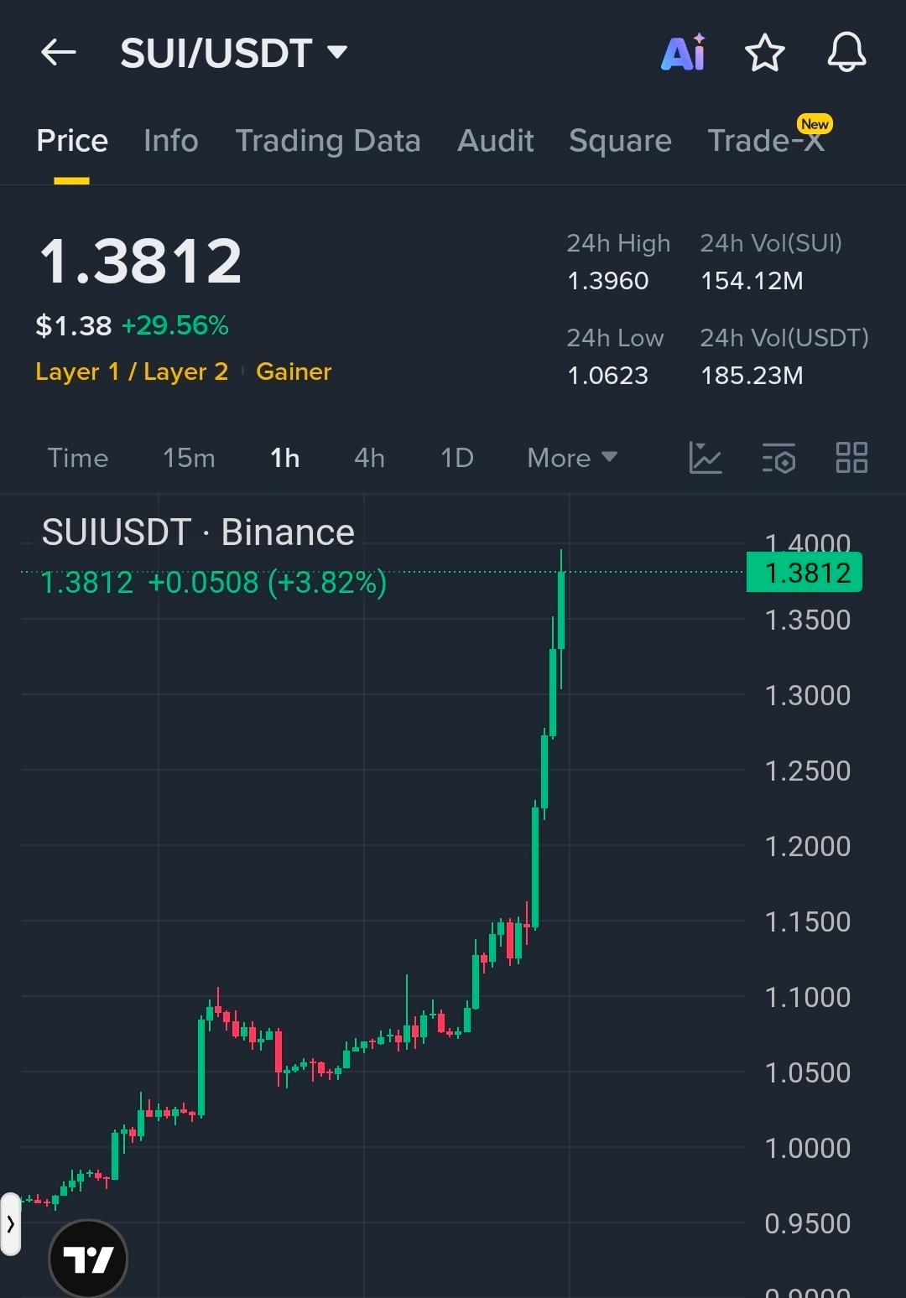
Task: Set a price alert with bell icon
Action: [846, 53]
